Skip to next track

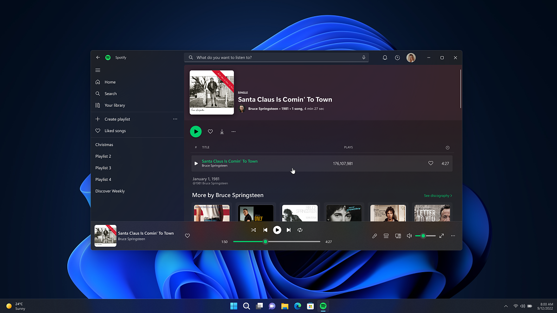coord(289,230)
